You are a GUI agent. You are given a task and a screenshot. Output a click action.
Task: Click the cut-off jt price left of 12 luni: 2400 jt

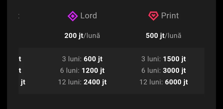coord(23,82)
